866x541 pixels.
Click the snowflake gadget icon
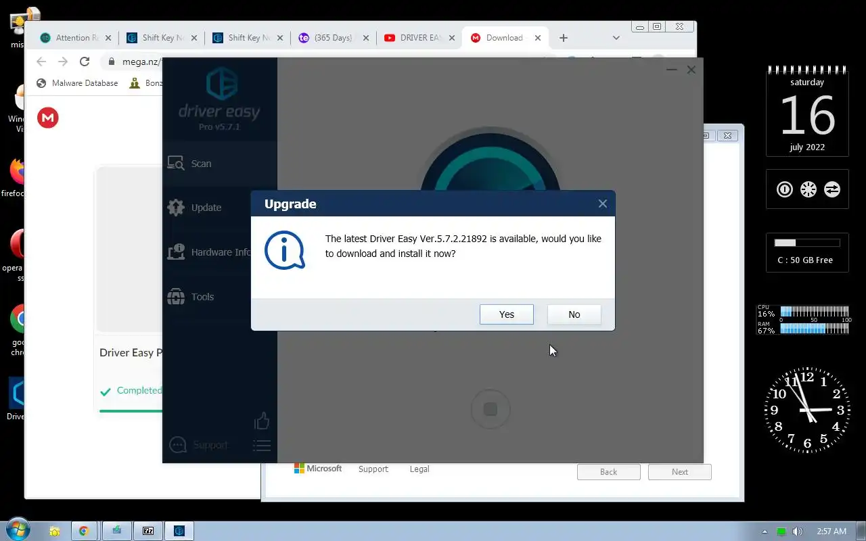pos(808,189)
